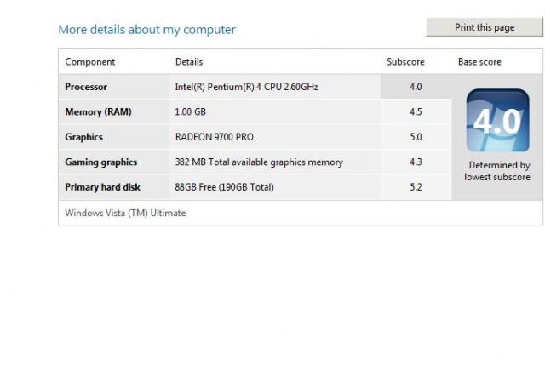Click the Subscore column header

[405, 62]
